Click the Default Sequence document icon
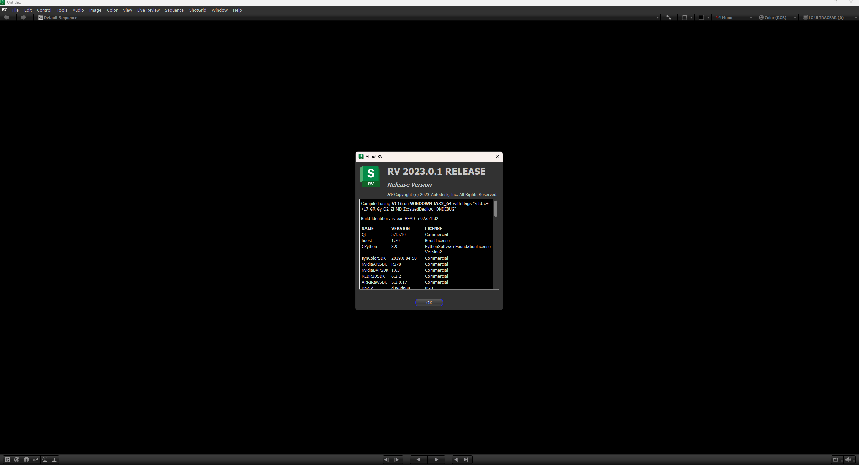Screen dimensions: 859x465 (40, 17)
